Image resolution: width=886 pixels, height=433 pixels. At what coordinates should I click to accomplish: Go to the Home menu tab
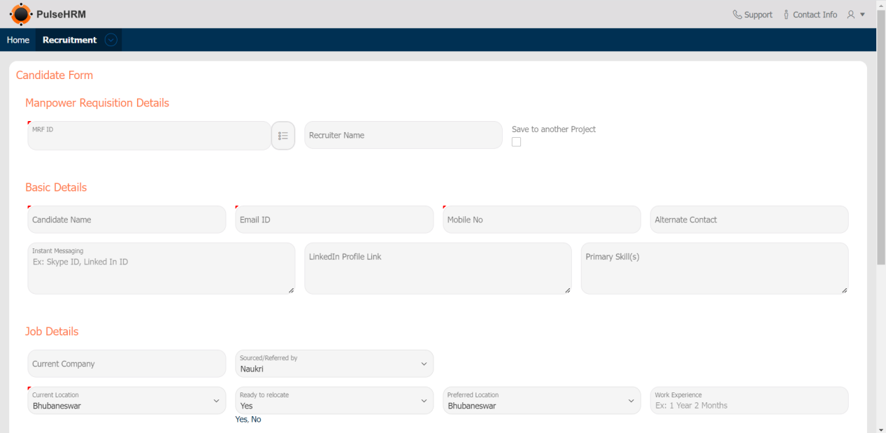coord(18,40)
